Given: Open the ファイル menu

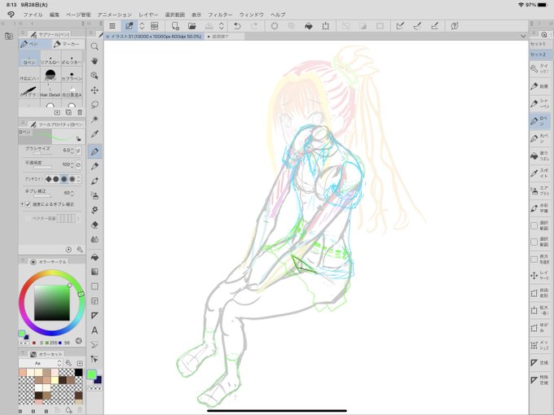Looking at the screenshot, I should [33, 15].
